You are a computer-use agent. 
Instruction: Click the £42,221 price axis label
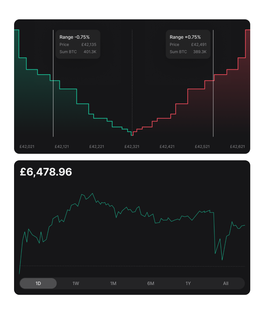97,146
